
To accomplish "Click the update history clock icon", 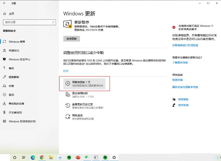I will [x=68, y=106].
